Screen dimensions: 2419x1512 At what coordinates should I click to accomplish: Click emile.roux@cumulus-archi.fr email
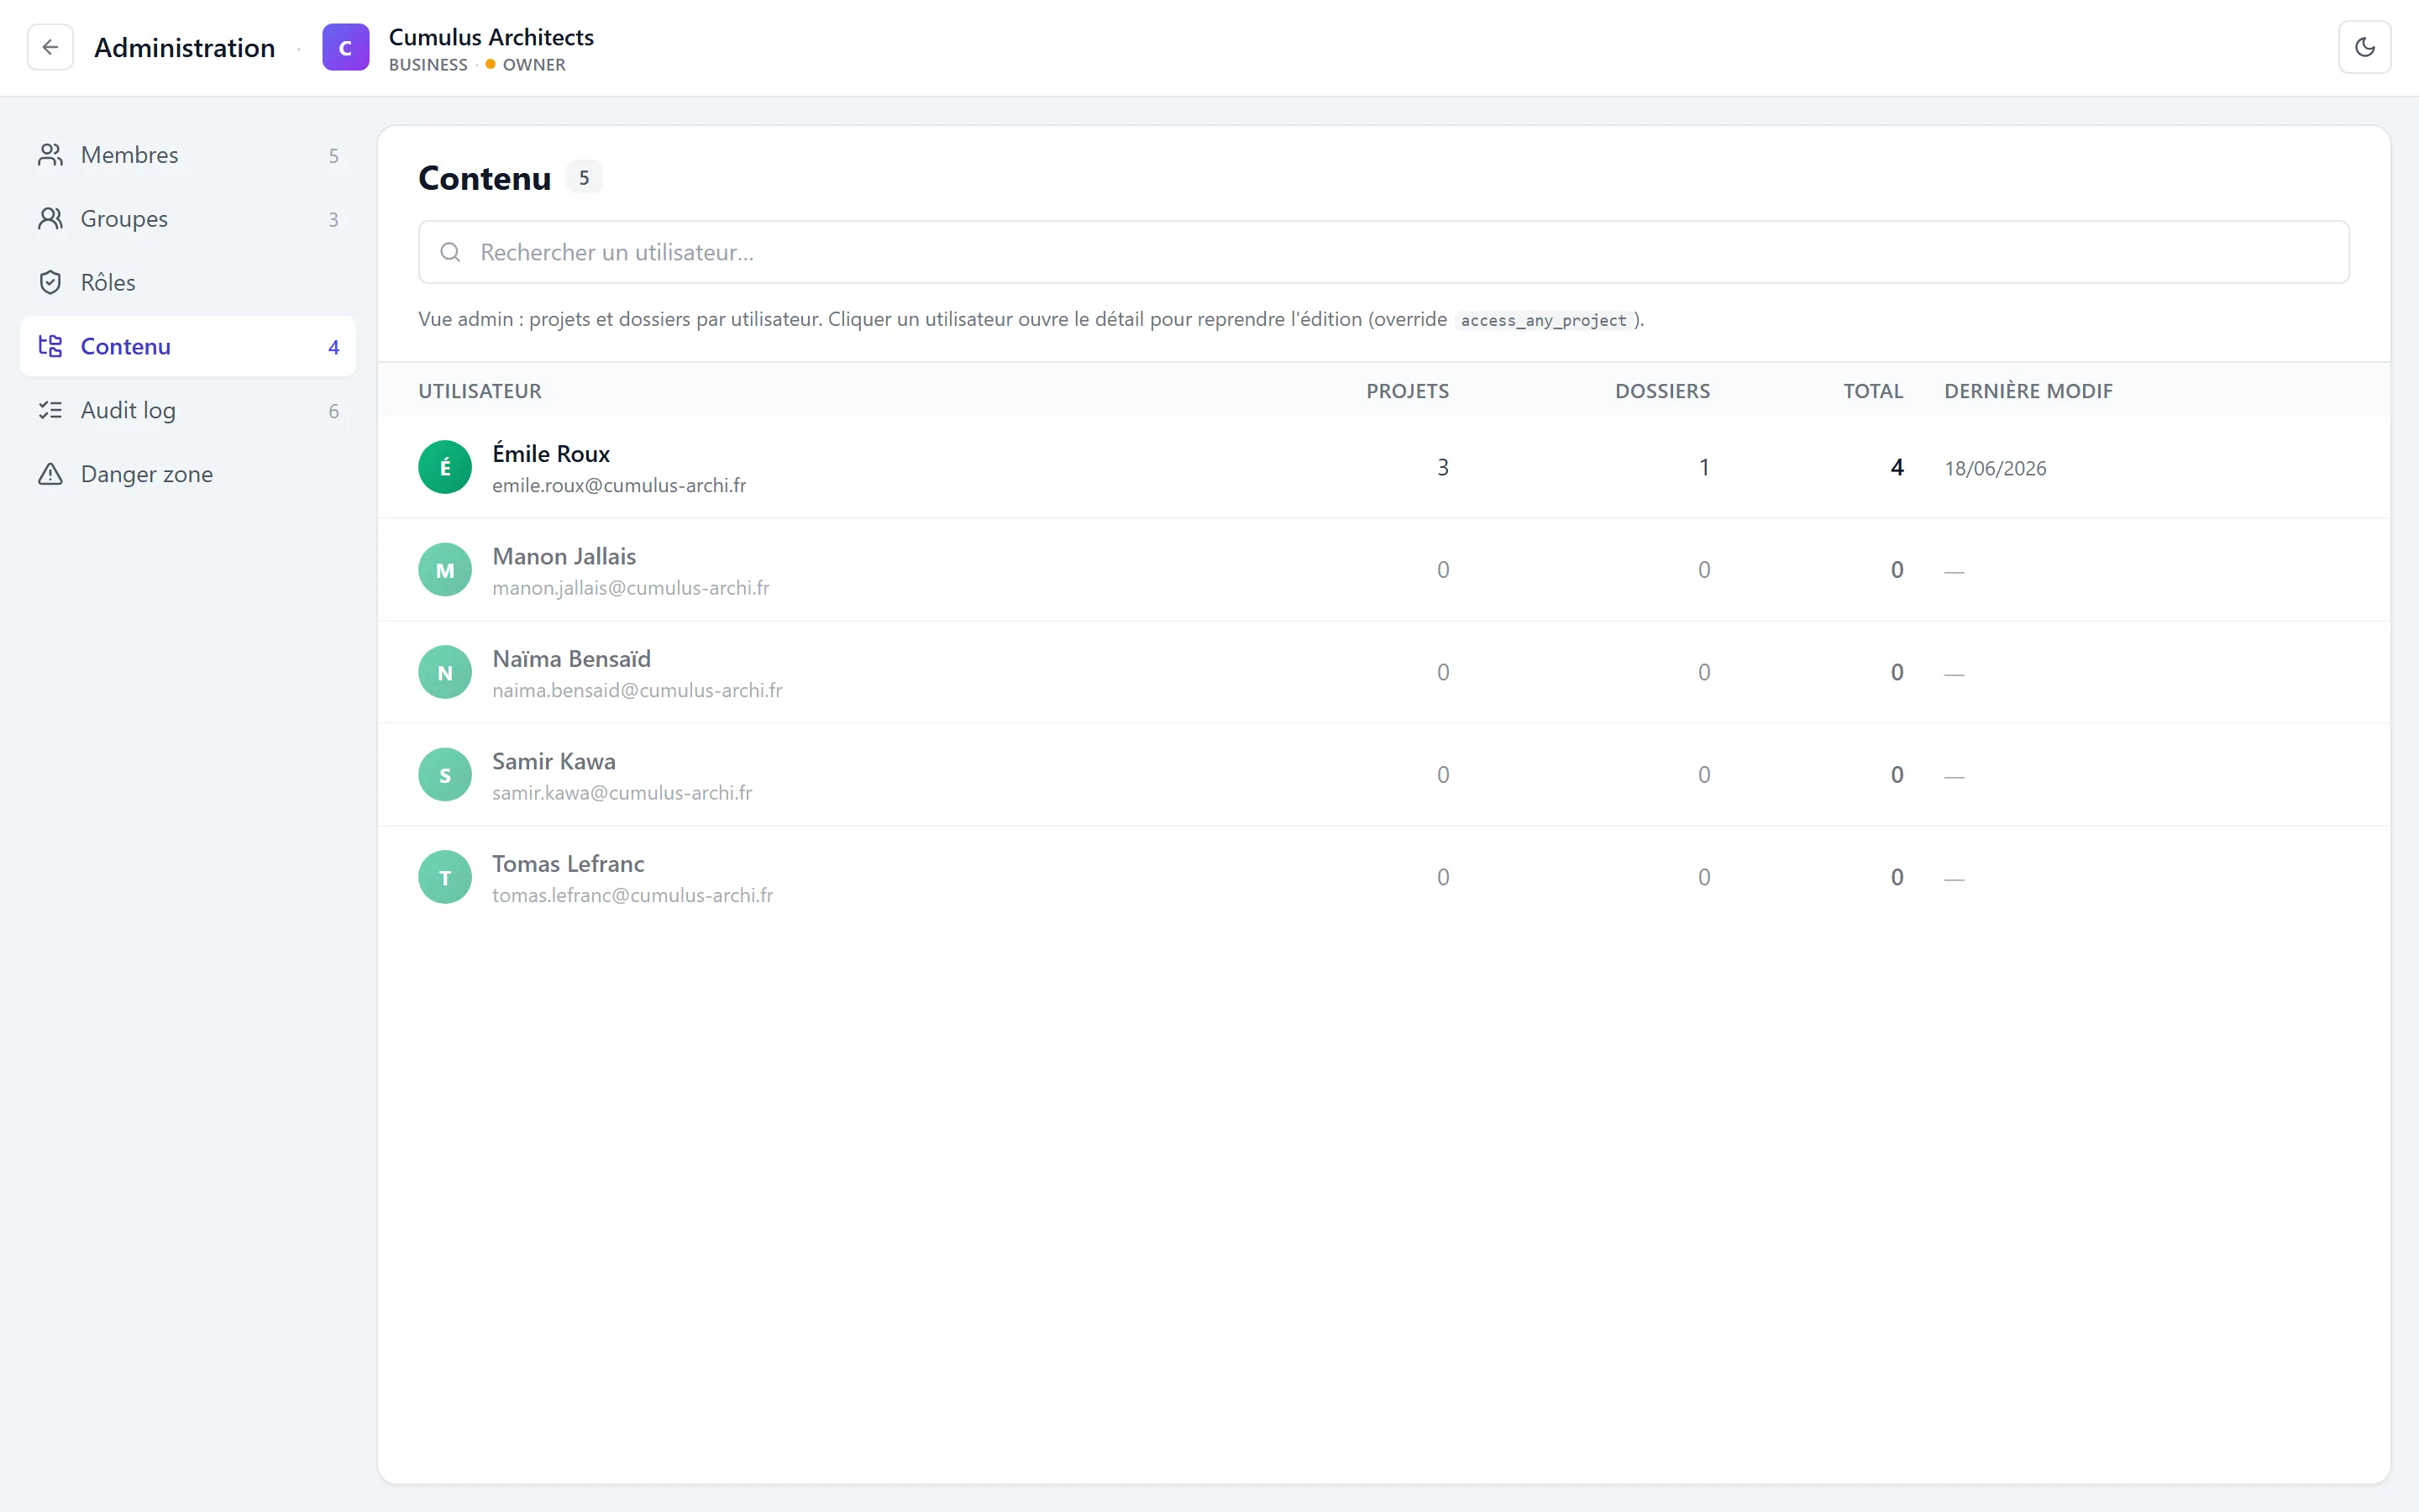tap(619, 485)
